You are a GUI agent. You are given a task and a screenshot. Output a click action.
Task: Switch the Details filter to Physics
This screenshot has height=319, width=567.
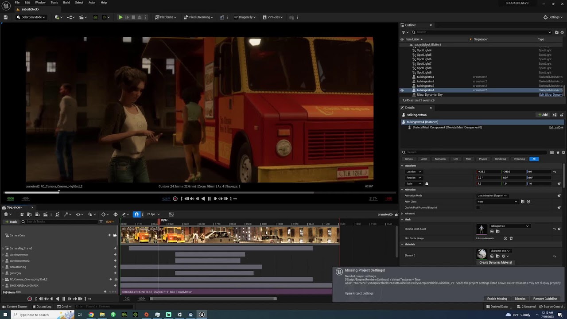coord(483,159)
